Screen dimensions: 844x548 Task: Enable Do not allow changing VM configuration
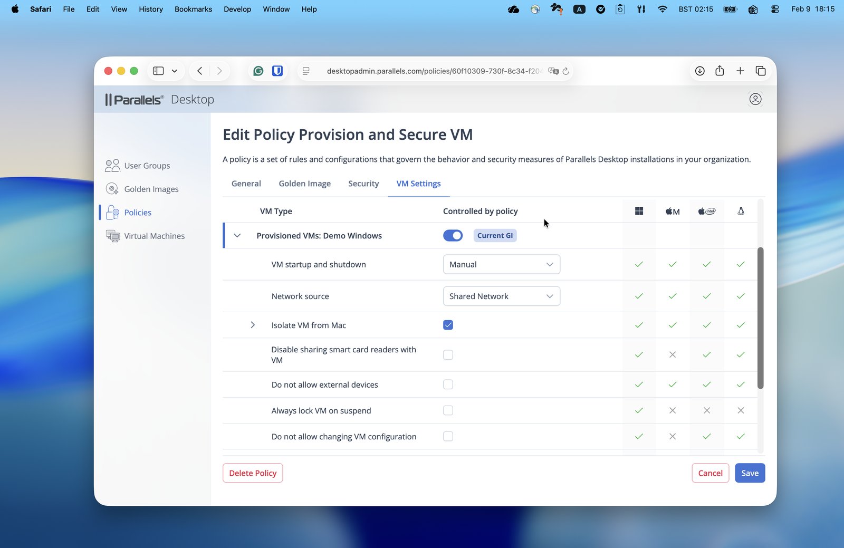[x=448, y=436]
